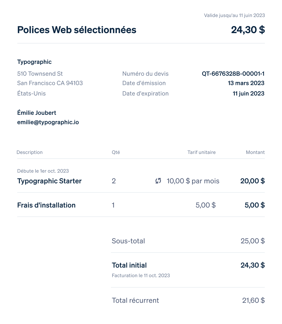
Task: Select the emilie@typographic.io email address
Action: coord(48,122)
